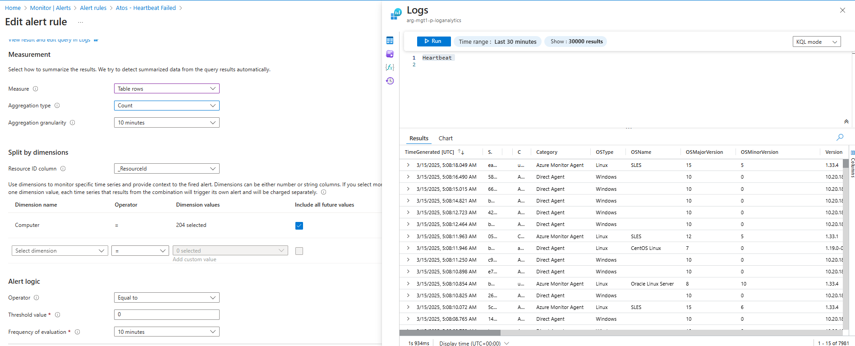855x346 pixels.
Task: Switch to the Results tab
Action: (x=419, y=138)
